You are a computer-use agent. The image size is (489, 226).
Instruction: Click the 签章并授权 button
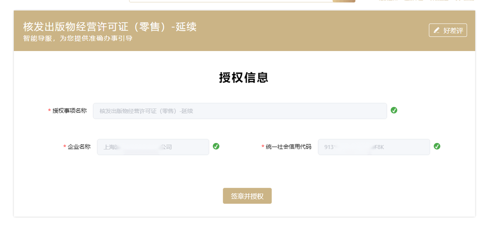click(247, 196)
